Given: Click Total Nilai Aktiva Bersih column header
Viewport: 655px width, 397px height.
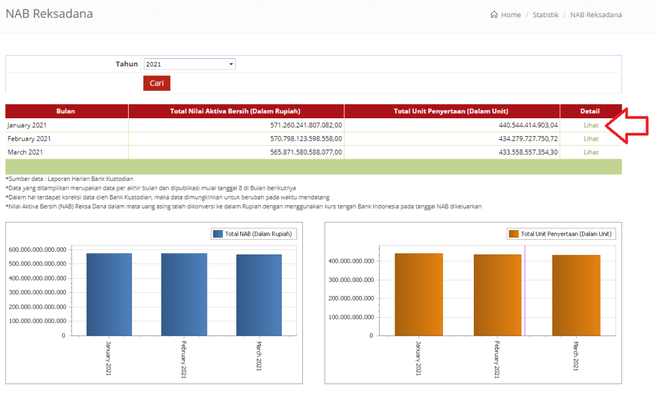Looking at the screenshot, I should 235,111.
